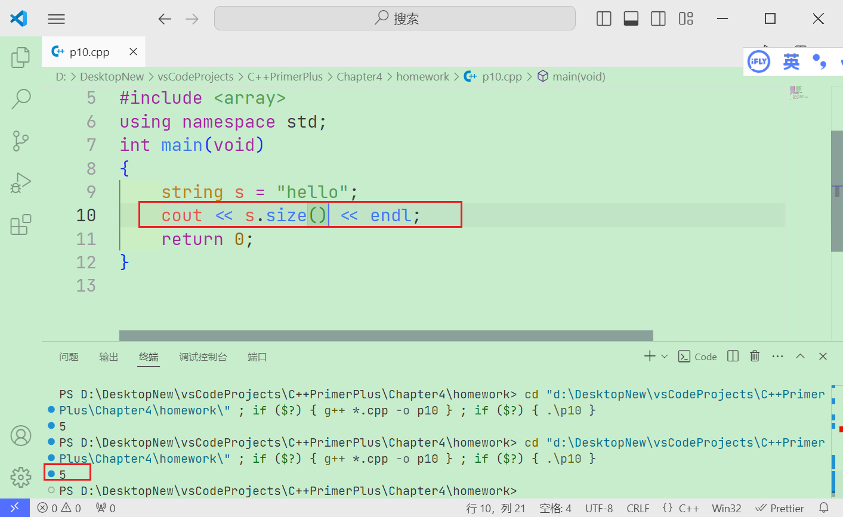Expand the new terminal launch profile dropdown
This screenshot has height=517, width=843.
(x=665, y=357)
